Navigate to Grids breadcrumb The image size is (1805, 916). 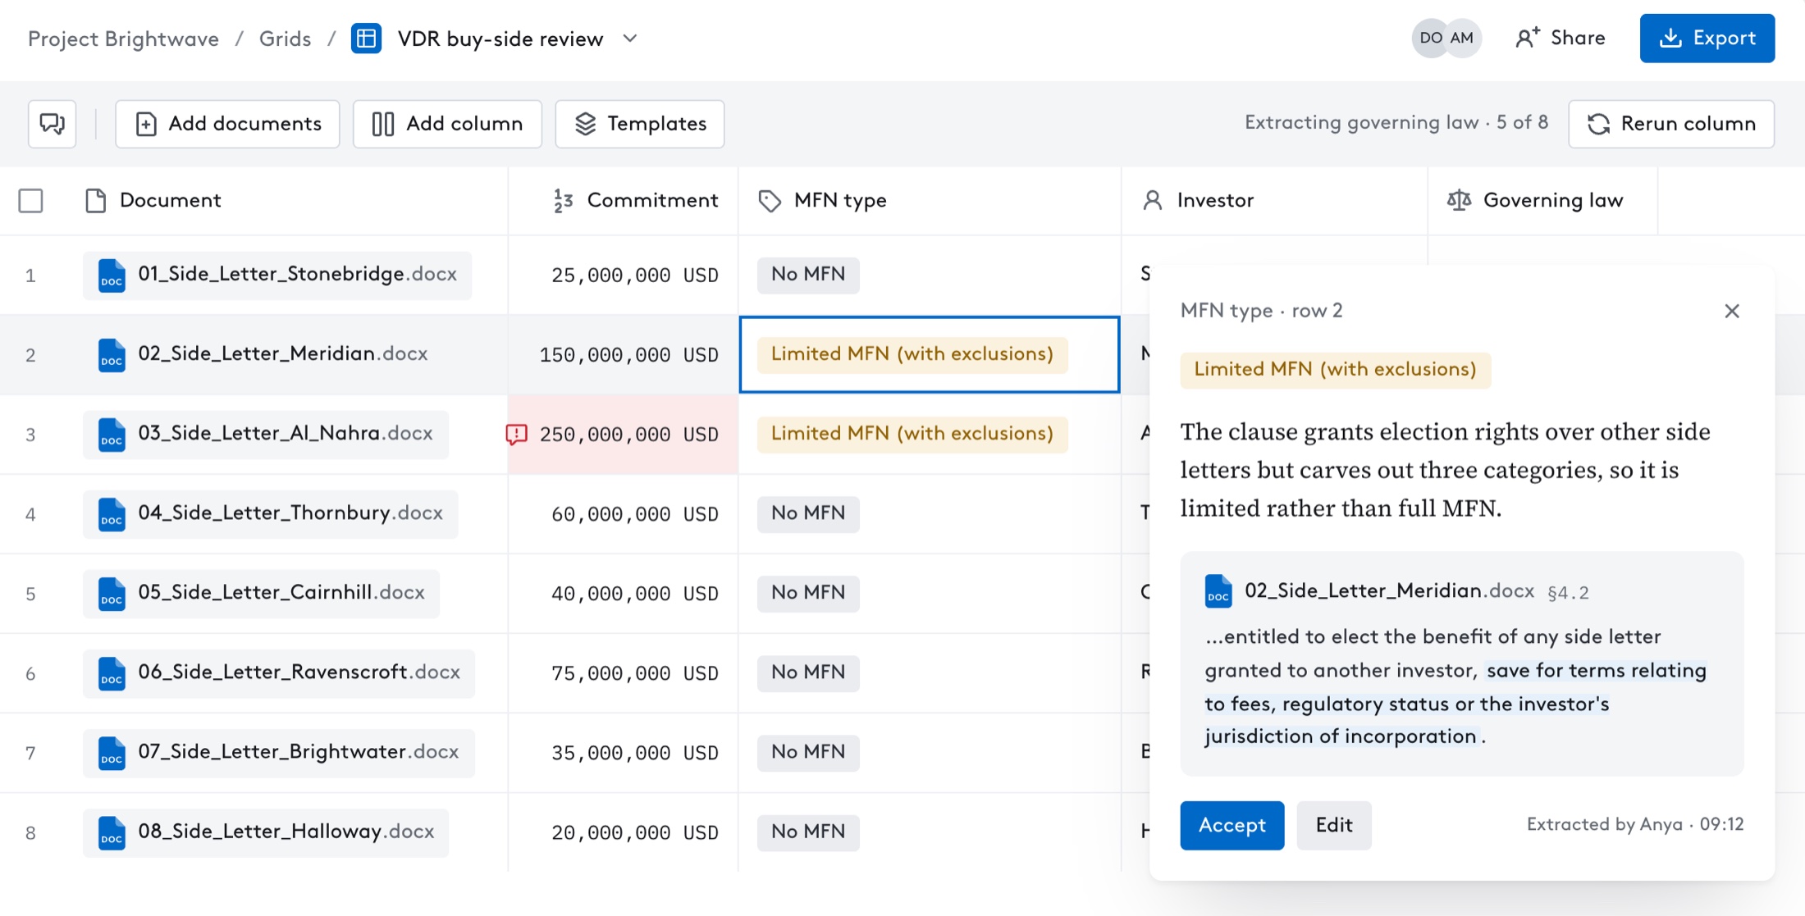(285, 39)
